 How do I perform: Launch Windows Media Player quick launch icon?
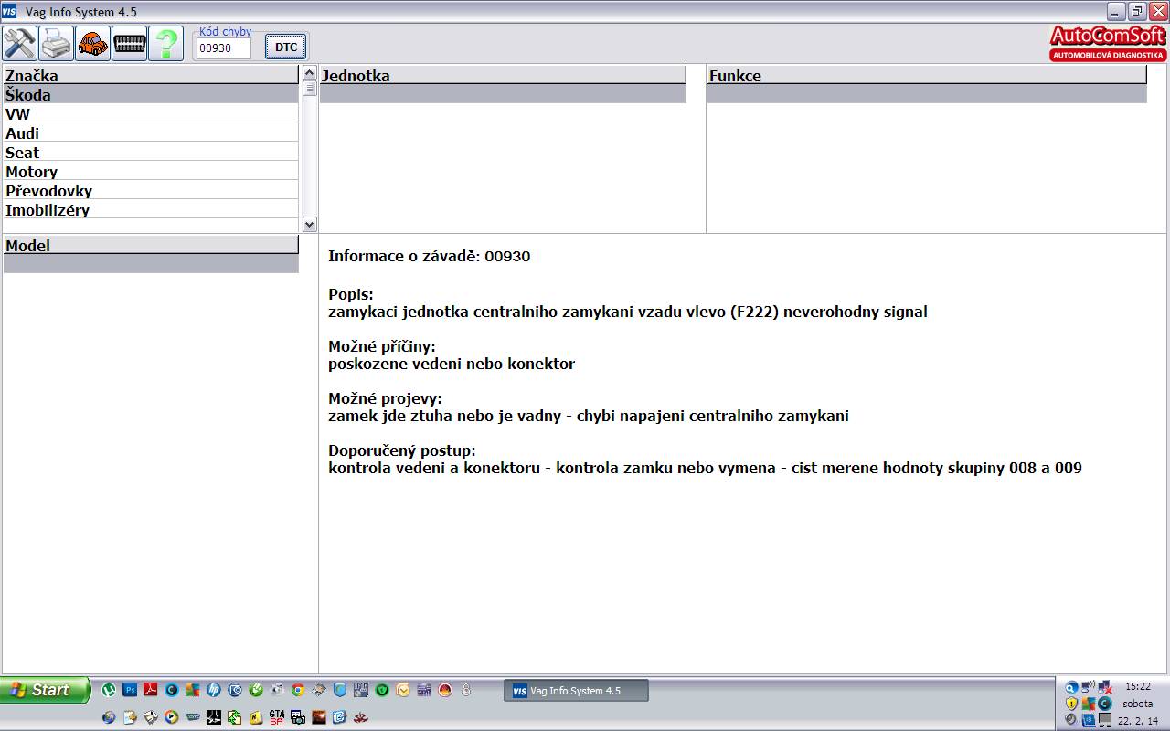[x=171, y=717]
